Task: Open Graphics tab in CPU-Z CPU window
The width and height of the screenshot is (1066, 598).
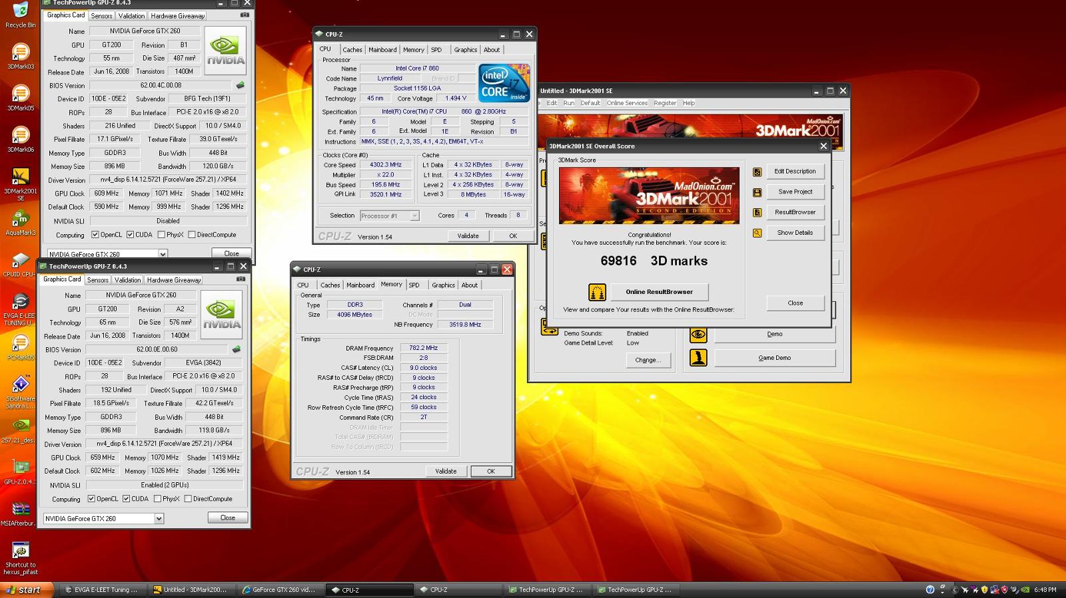Action: coord(465,50)
